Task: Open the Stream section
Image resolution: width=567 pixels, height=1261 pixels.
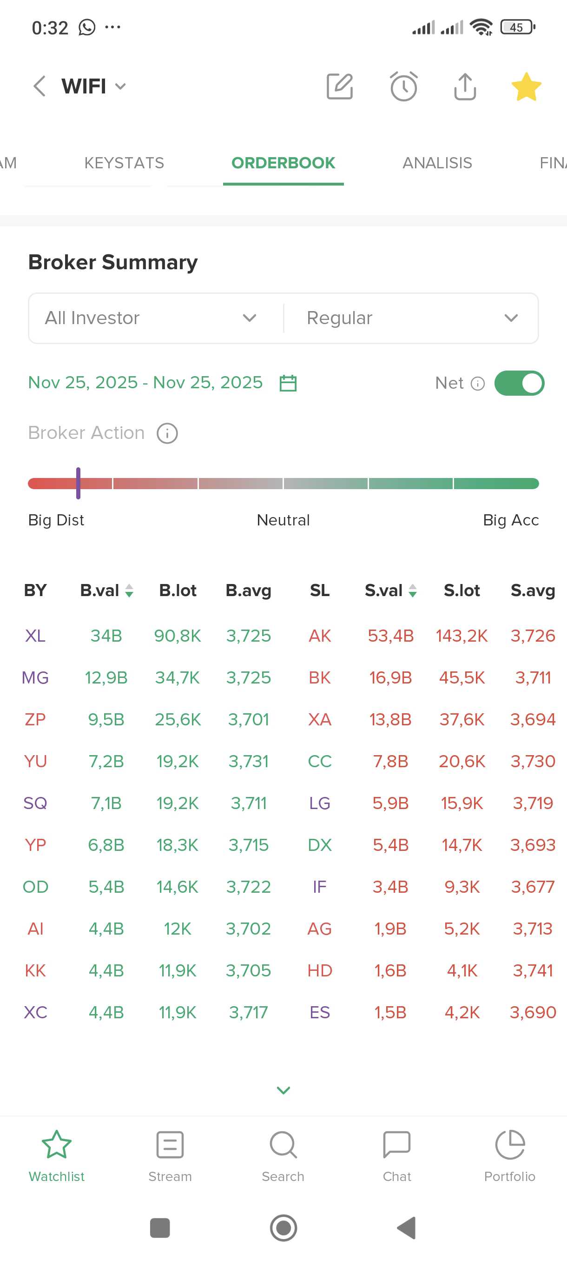Action: (170, 1155)
